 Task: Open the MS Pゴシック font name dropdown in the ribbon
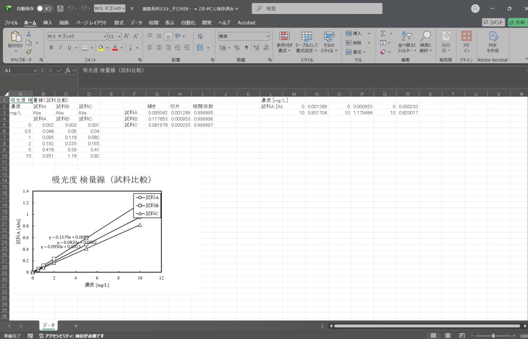(105, 37)
